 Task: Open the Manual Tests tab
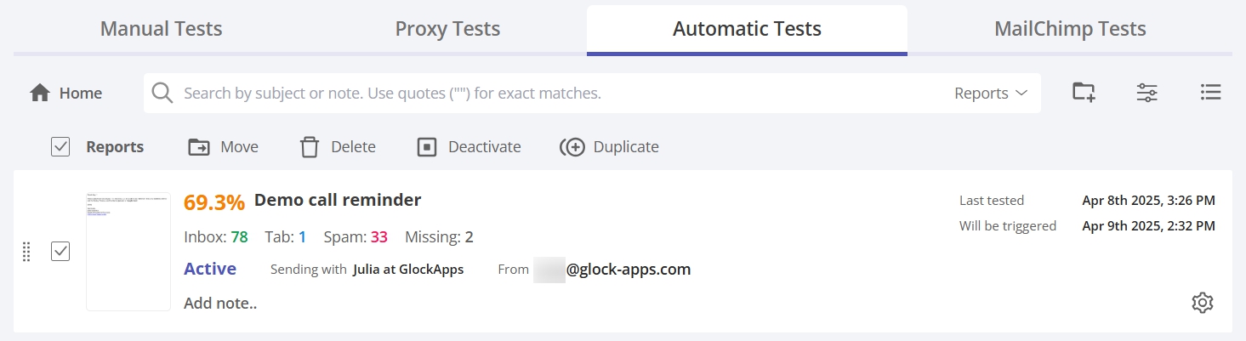(x=161, y=29)
